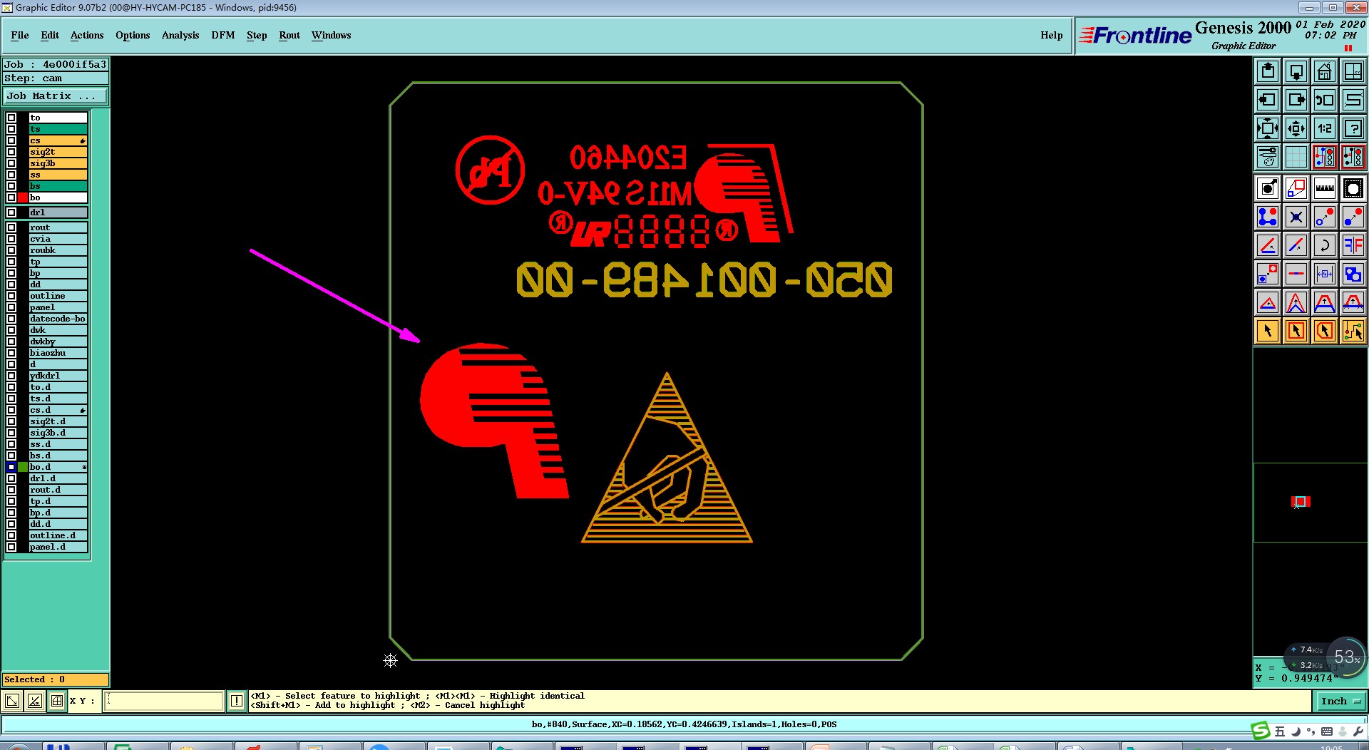
Task: Toggle display checkbox for layer panel.d
Action: coord(11,547)
